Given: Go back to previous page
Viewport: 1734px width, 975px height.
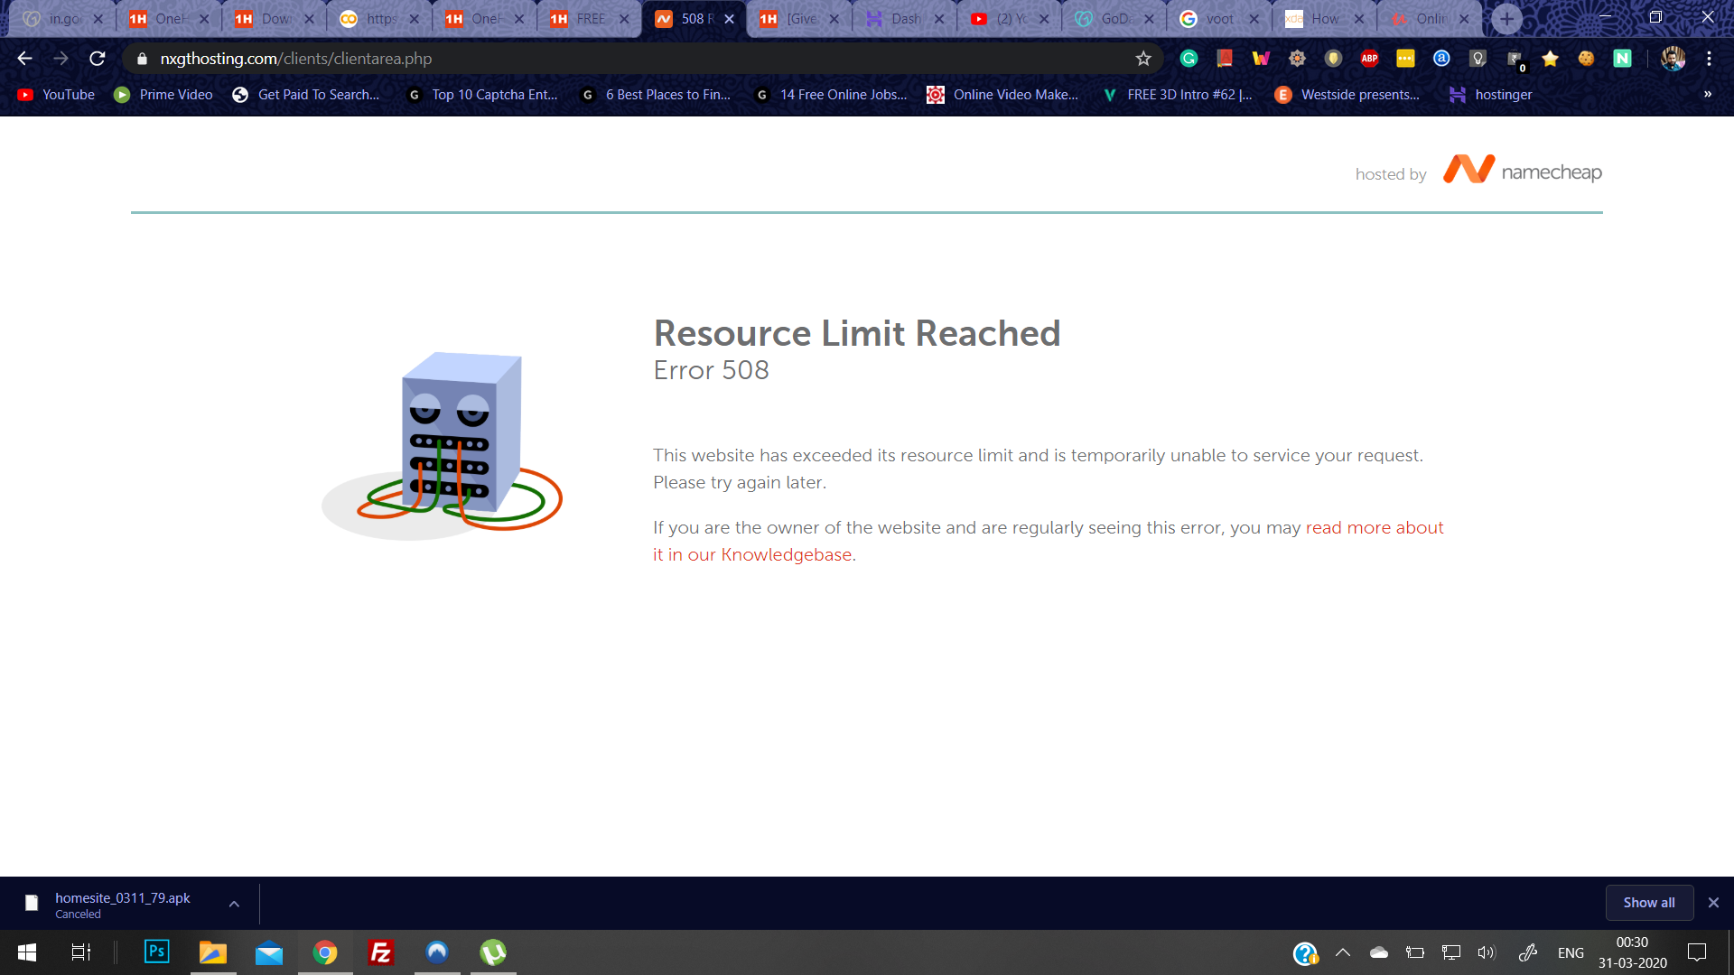Looking at the screenshot, I should coord(24,59).
